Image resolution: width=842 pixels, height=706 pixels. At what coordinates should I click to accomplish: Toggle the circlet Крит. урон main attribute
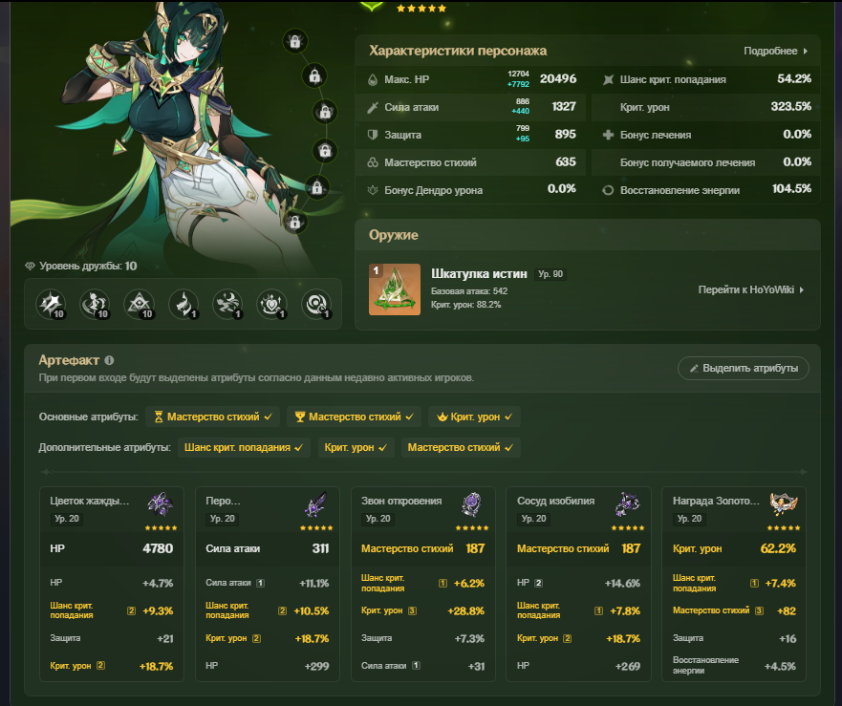tap(474, 417)
